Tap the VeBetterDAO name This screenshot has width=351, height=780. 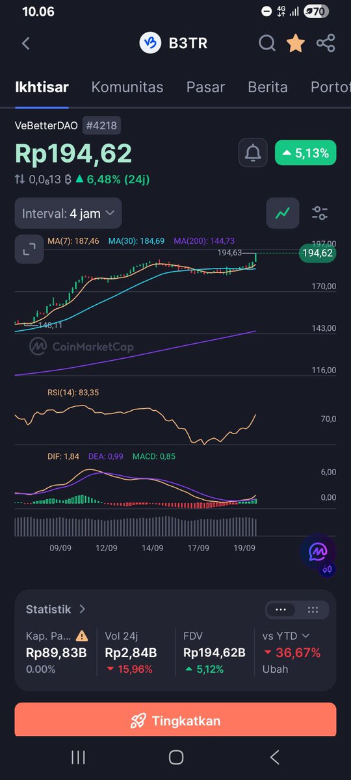(46, 125)
